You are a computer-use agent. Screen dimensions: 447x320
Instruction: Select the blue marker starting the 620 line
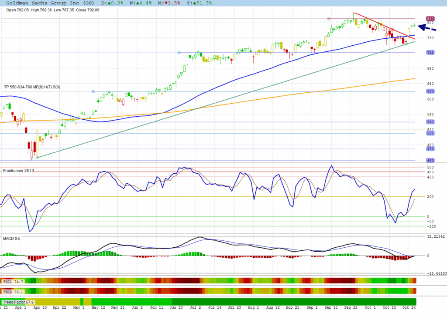click(x=93, y=91)
